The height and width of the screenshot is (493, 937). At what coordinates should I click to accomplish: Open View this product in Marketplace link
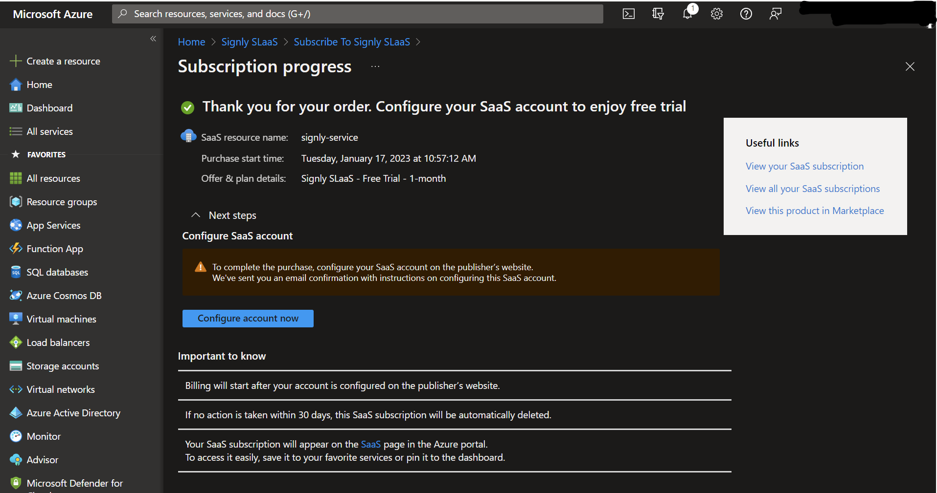(815, 211)
